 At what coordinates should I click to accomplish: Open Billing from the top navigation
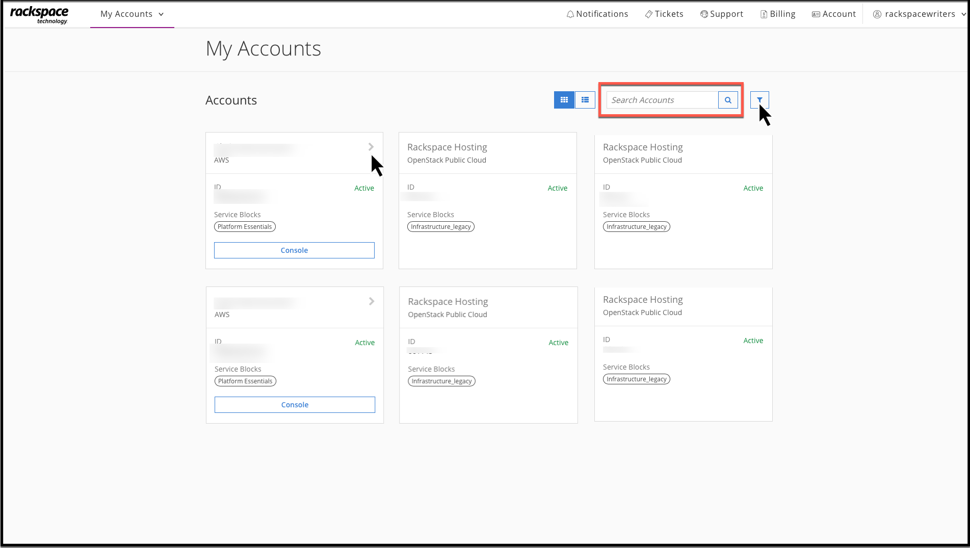(x=764, y=14)
